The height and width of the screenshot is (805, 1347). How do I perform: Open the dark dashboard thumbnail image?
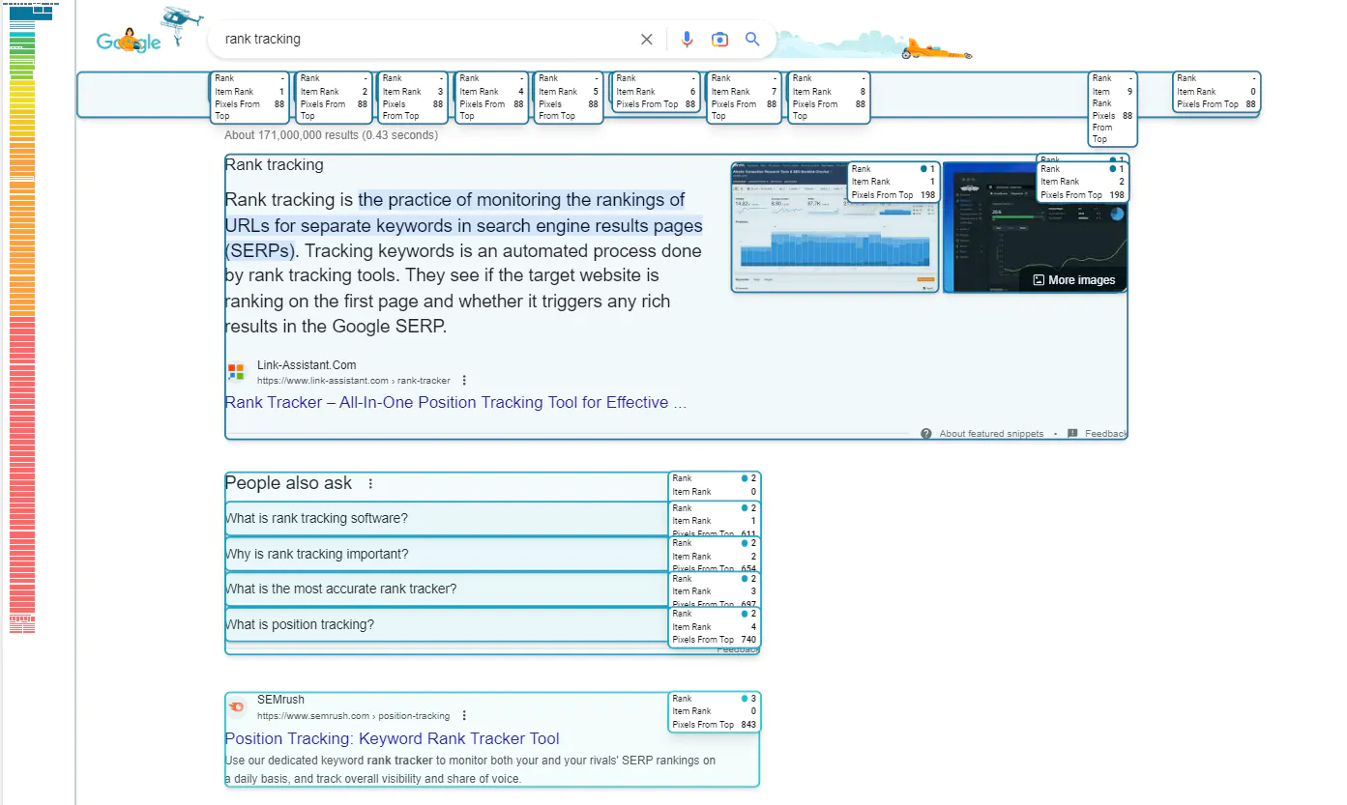pyautogui.click(x=1035, y=227)
